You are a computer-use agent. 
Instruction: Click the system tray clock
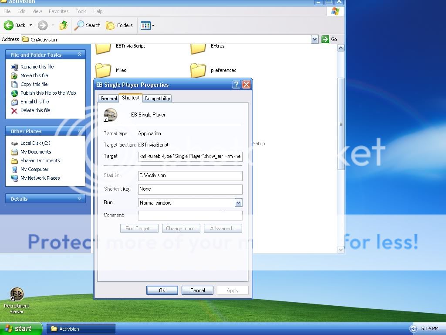click(429, 329)
